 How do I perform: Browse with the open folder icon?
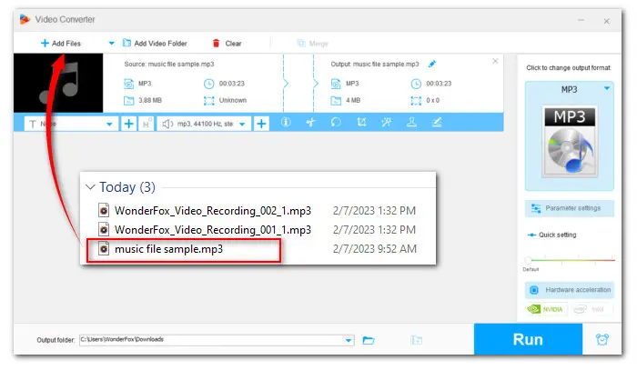(x=369, y=340)
